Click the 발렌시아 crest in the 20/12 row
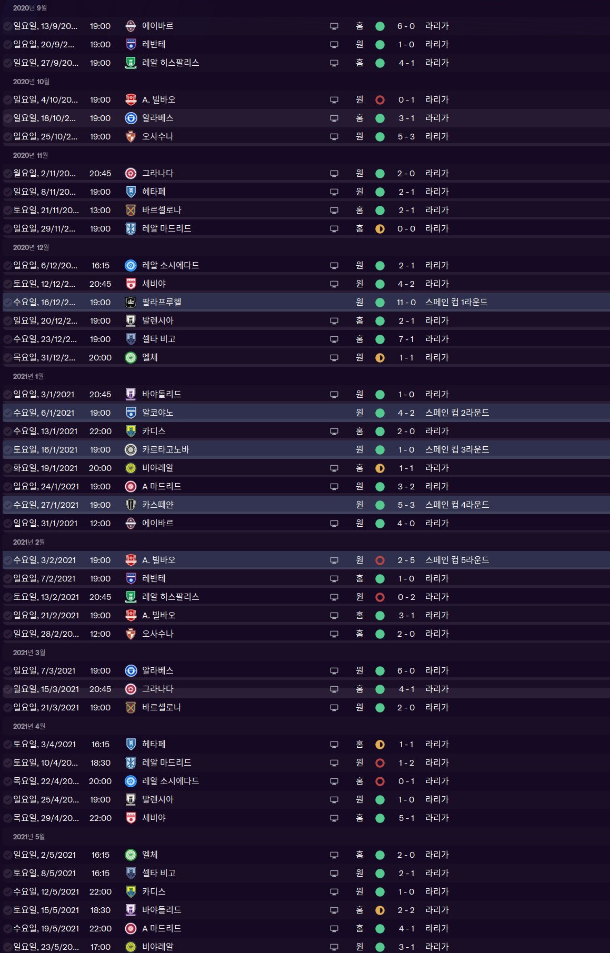 131,320
